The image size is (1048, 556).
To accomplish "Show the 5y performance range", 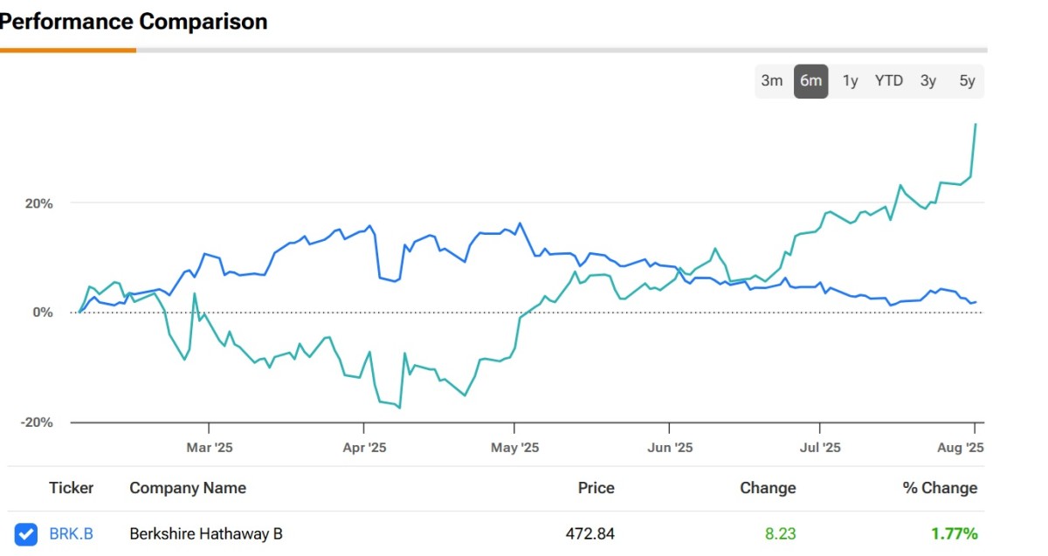I will 967,81.
